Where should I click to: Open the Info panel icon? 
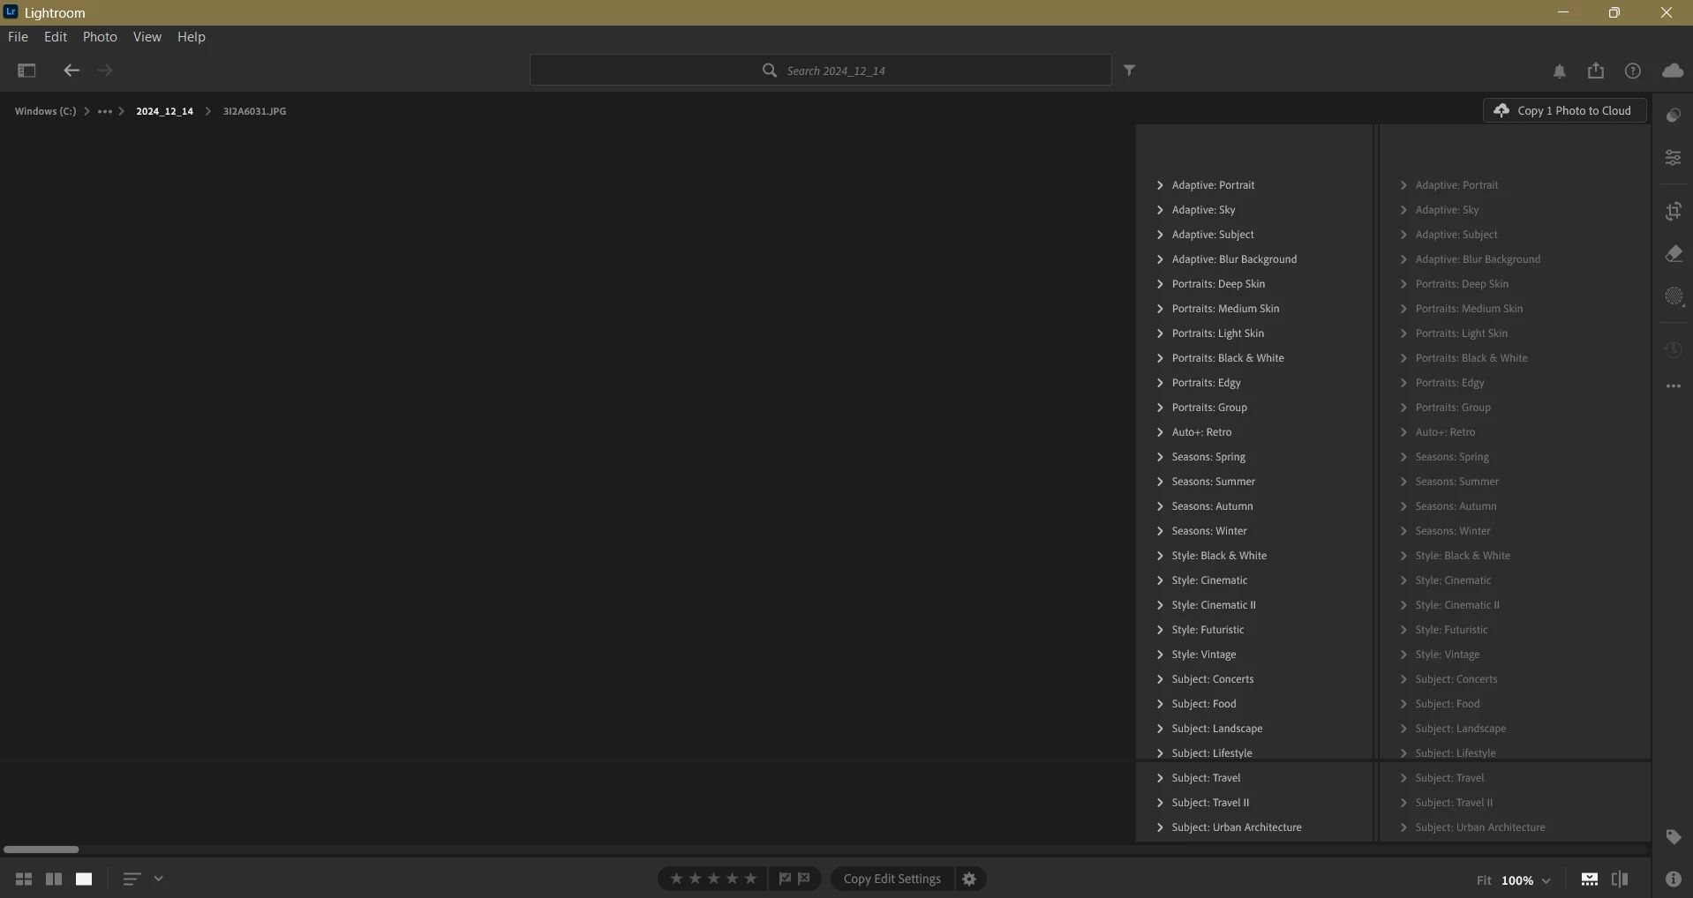(1674, 879)
